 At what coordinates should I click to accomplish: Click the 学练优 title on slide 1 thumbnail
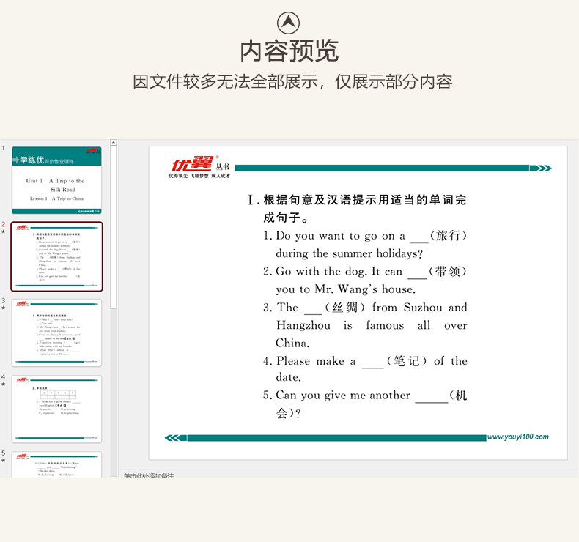click(x=32, y=160)
